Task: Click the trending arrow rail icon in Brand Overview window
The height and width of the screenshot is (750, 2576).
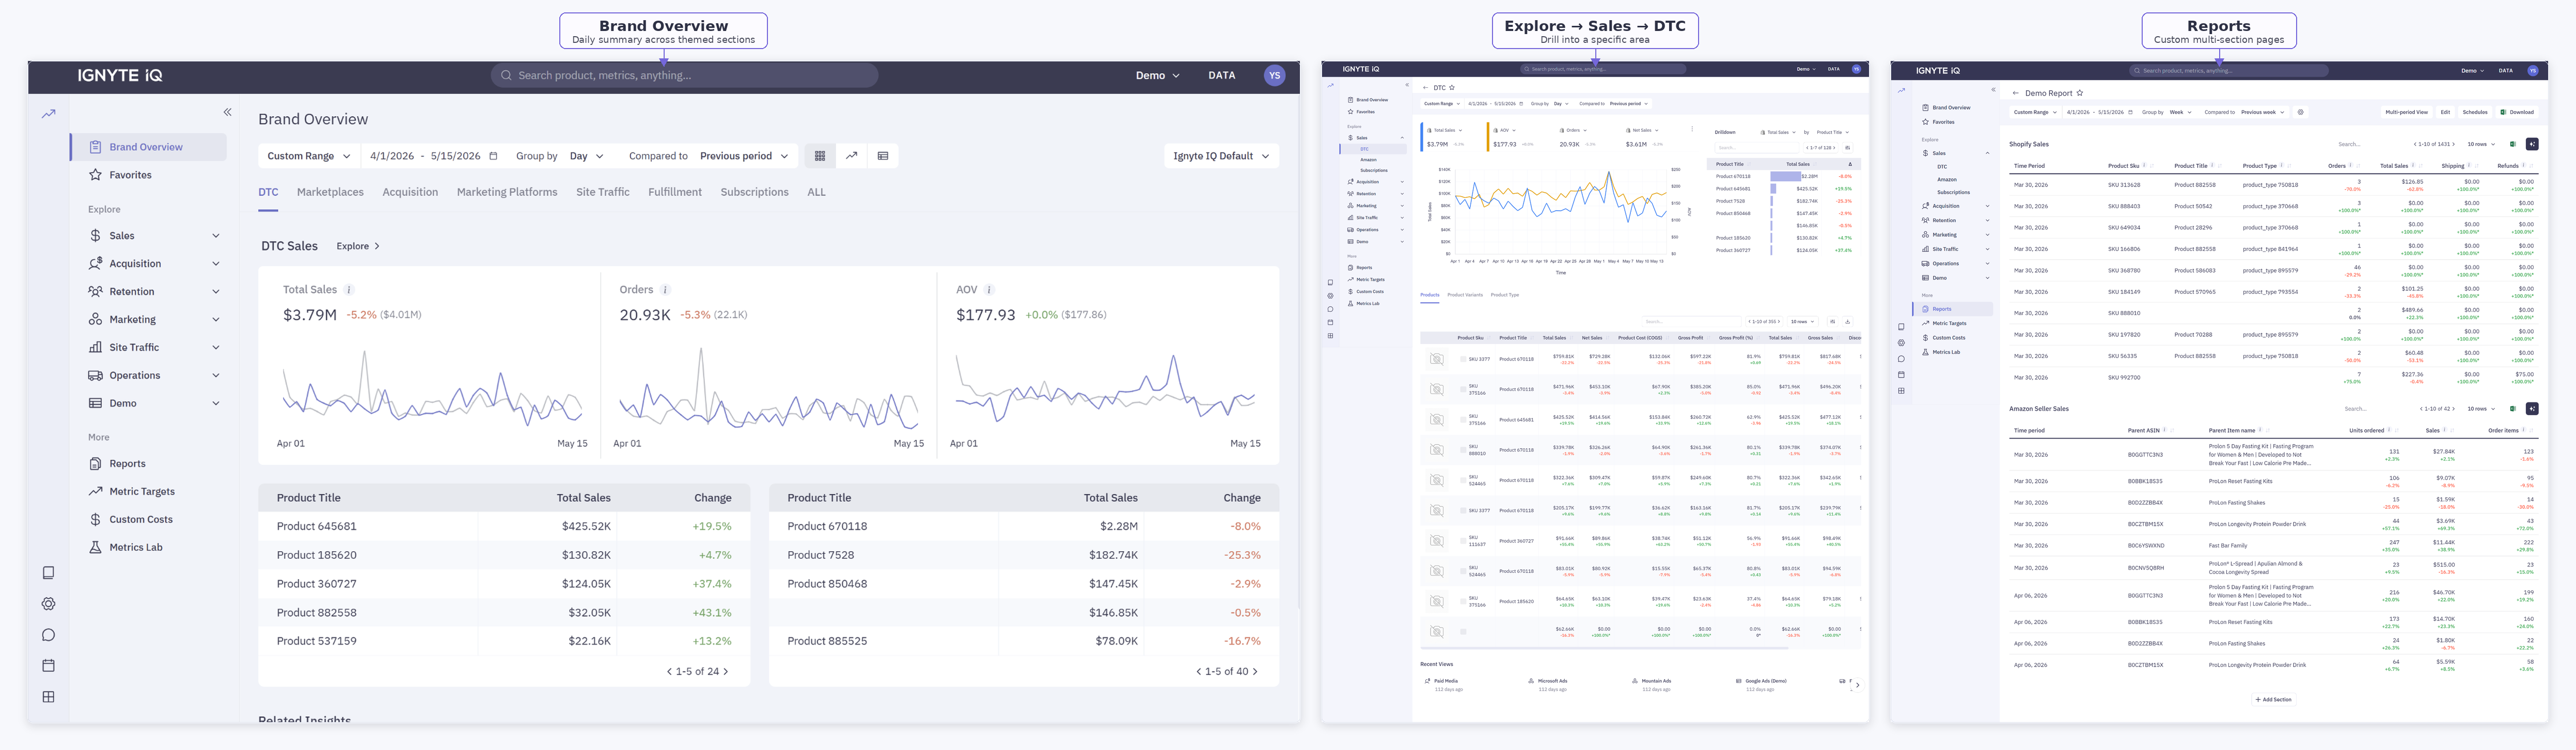Action: click(48, 114)
